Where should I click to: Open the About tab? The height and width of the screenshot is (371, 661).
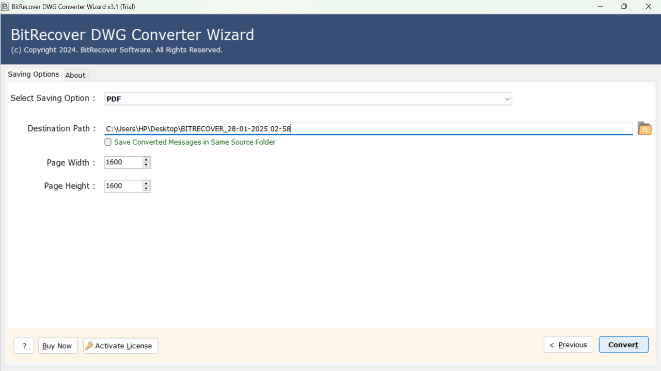[75, 75]
